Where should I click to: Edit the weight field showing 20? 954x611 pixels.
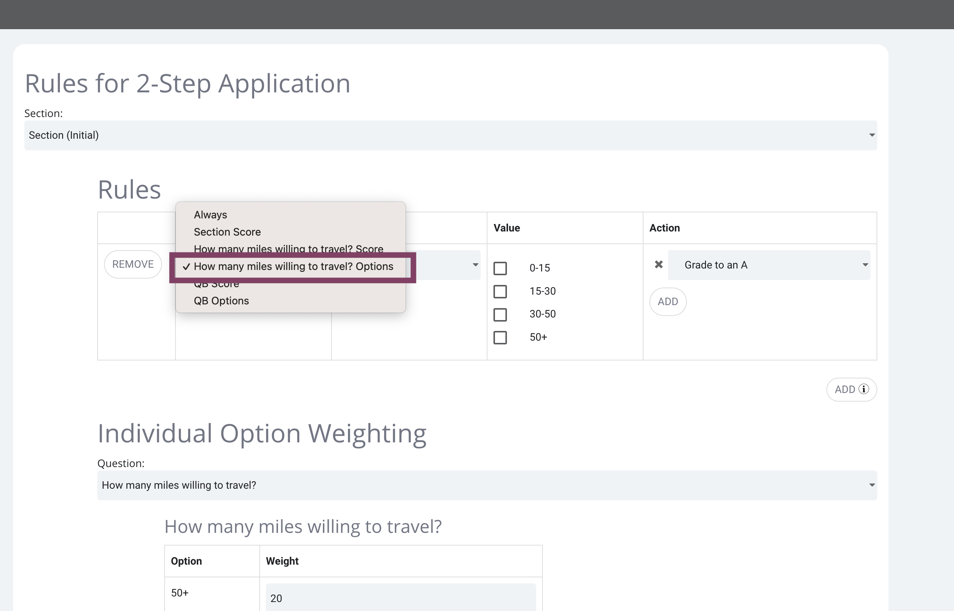[x=401, y=598]
